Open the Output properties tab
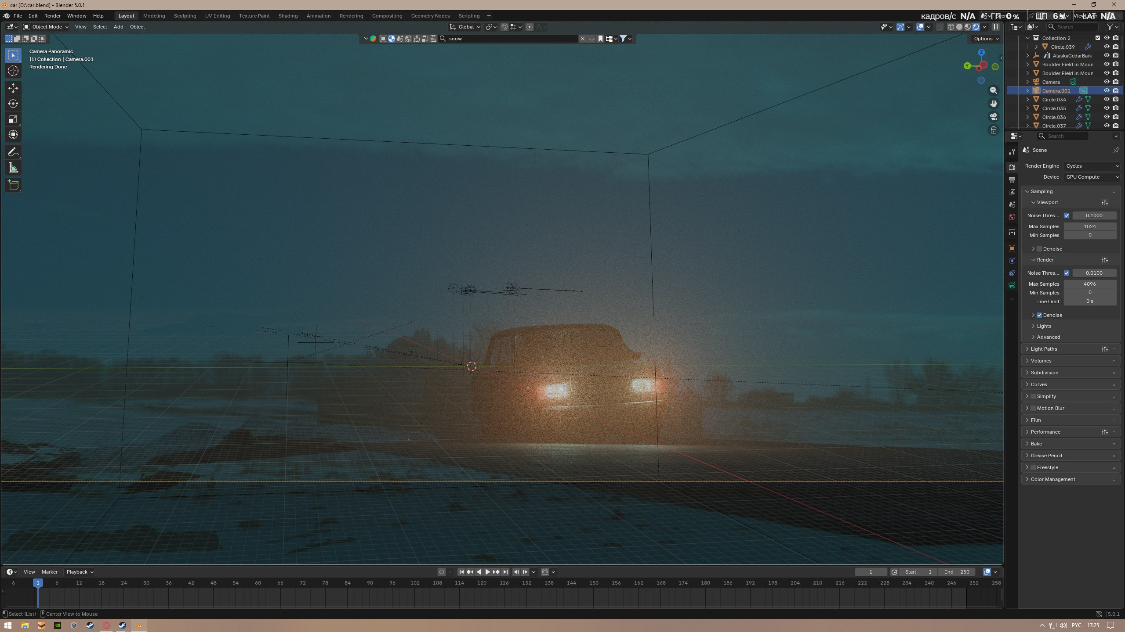The image size is (1125, 632). click(x=1012, y=180)
